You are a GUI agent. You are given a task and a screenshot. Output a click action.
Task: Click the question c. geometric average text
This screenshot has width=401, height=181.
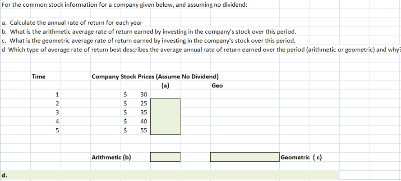pos(149,41)
